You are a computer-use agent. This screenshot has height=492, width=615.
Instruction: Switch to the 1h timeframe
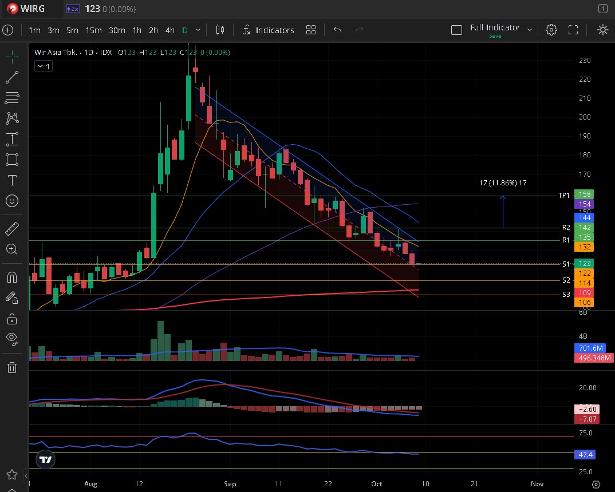pos(137,30)
